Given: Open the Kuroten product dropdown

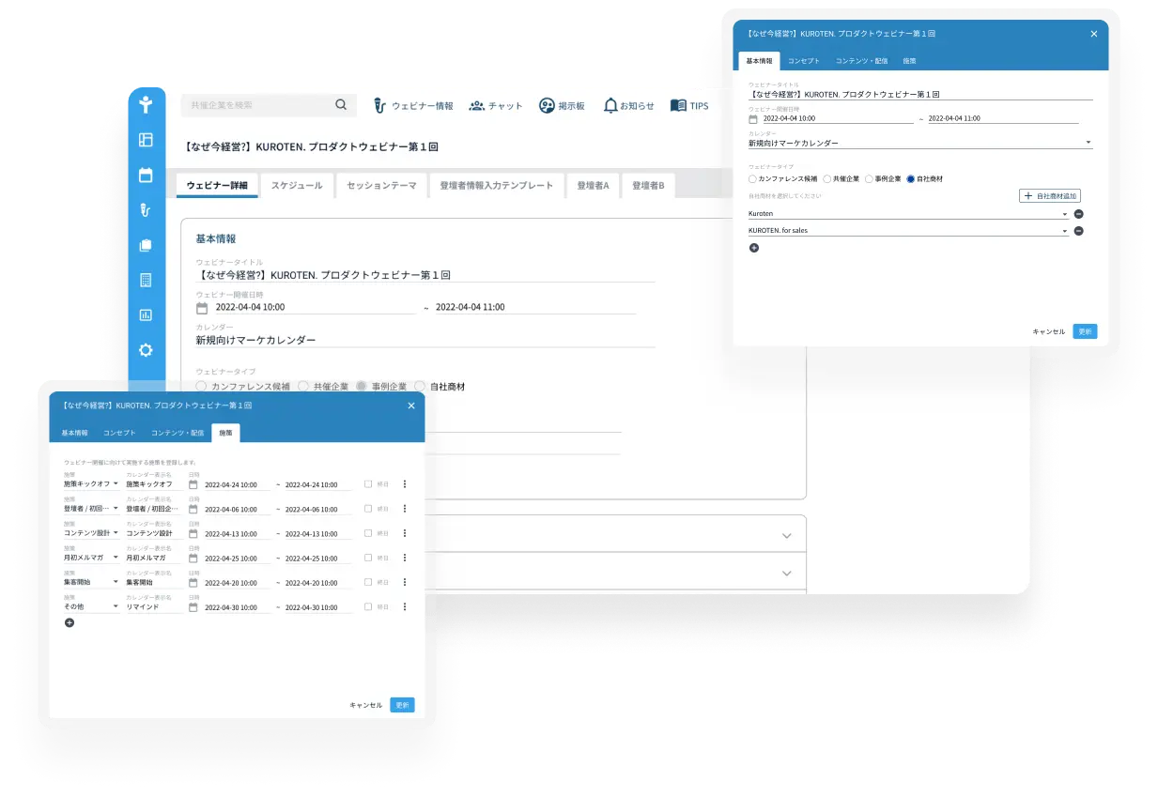Looking at the screenshot, I should (908, 214).
